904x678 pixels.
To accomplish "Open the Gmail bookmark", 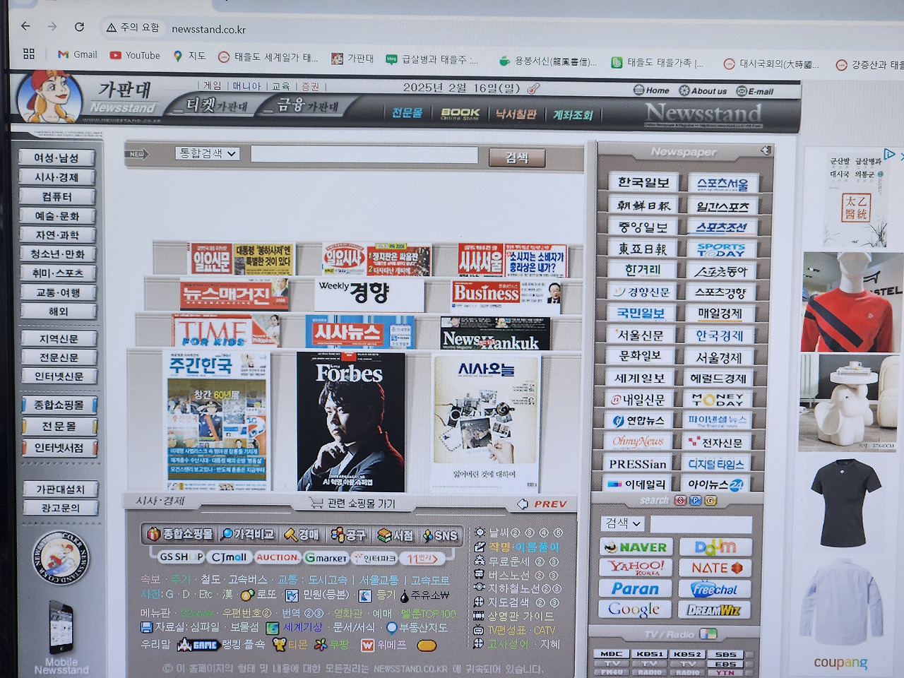I will [x=78, y=54].
